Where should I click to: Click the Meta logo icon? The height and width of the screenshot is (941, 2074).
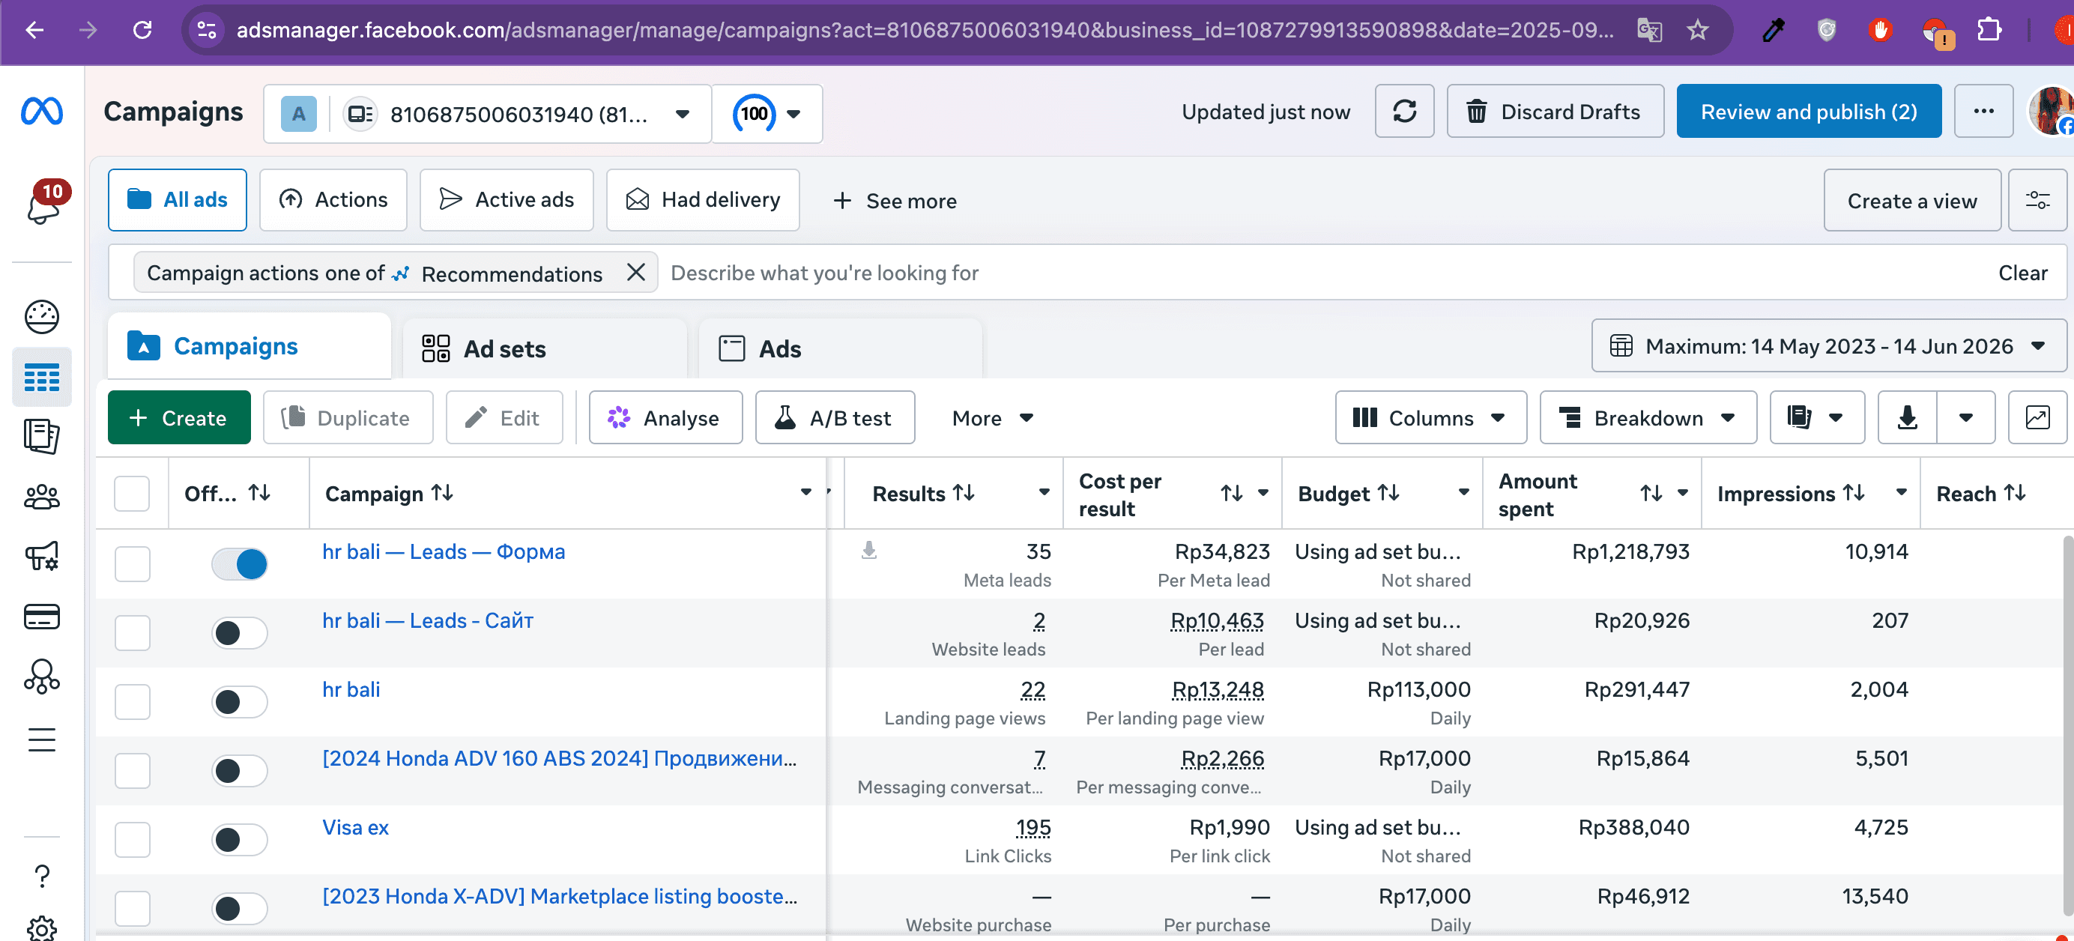coord(42,111)
